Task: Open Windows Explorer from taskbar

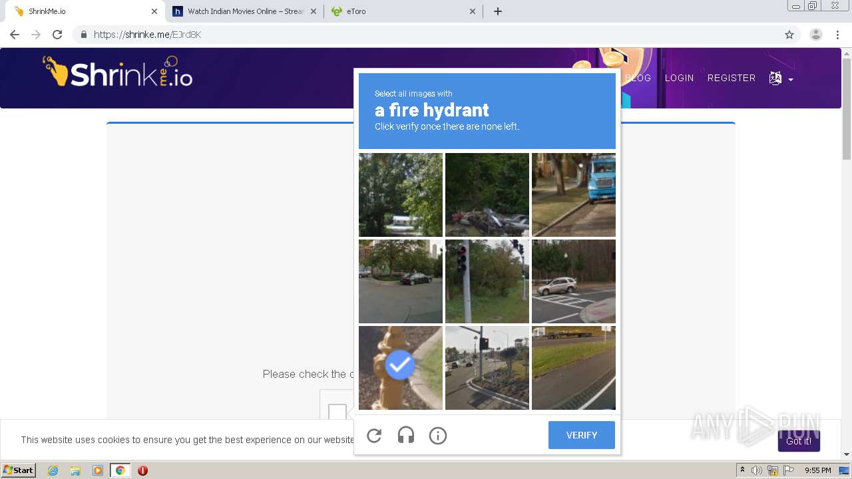Action: coord(75,470)
